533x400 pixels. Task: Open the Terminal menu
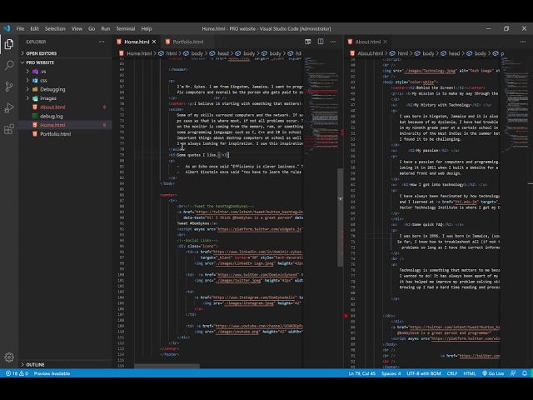[126, 28]
